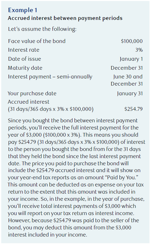Click the Accrued interest row label
150x244 pixels.
tap(29, 102)
